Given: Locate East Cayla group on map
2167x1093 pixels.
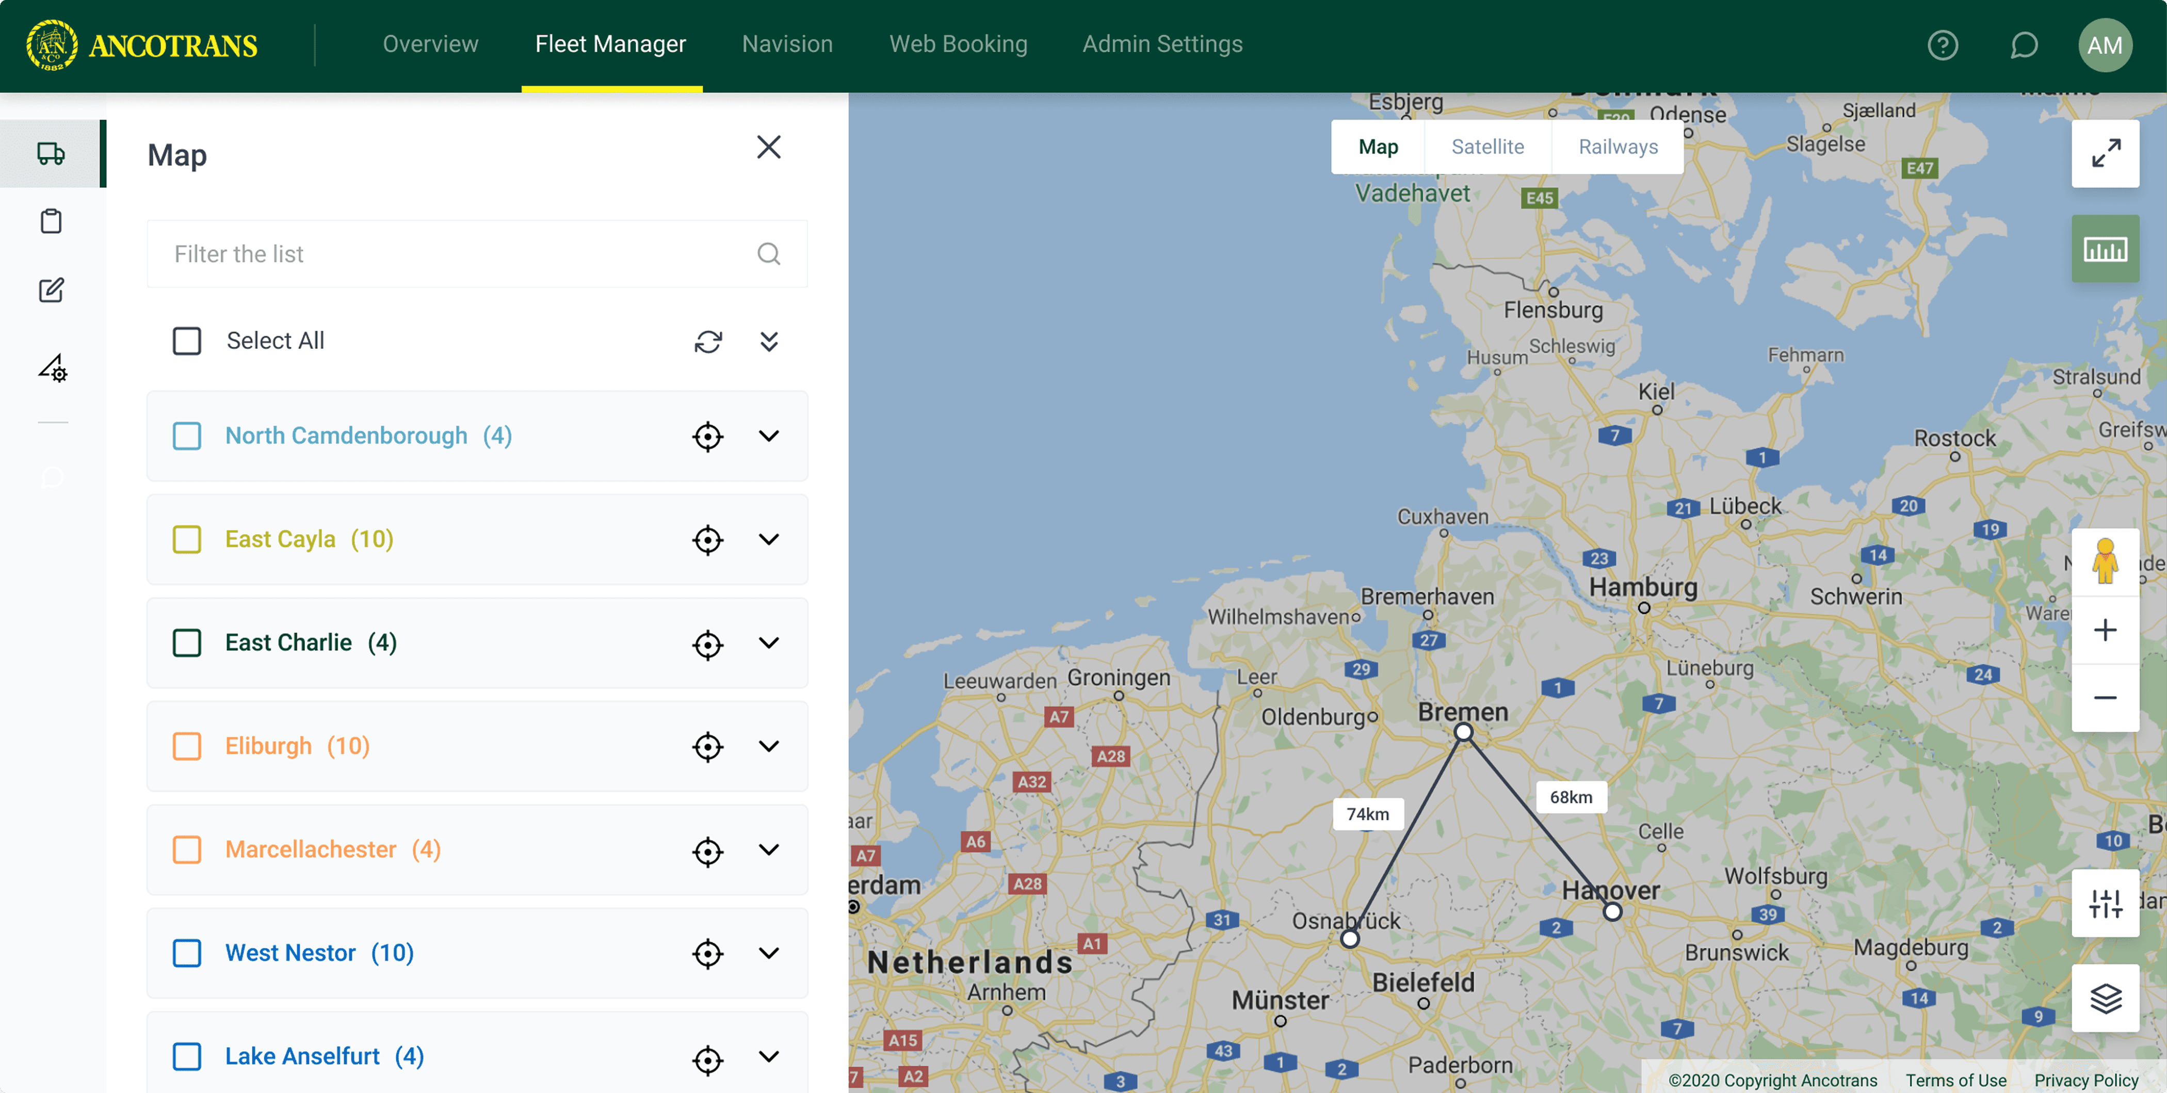Looking at the screenshot, I should pyautogui.click(x=707, y=539).
